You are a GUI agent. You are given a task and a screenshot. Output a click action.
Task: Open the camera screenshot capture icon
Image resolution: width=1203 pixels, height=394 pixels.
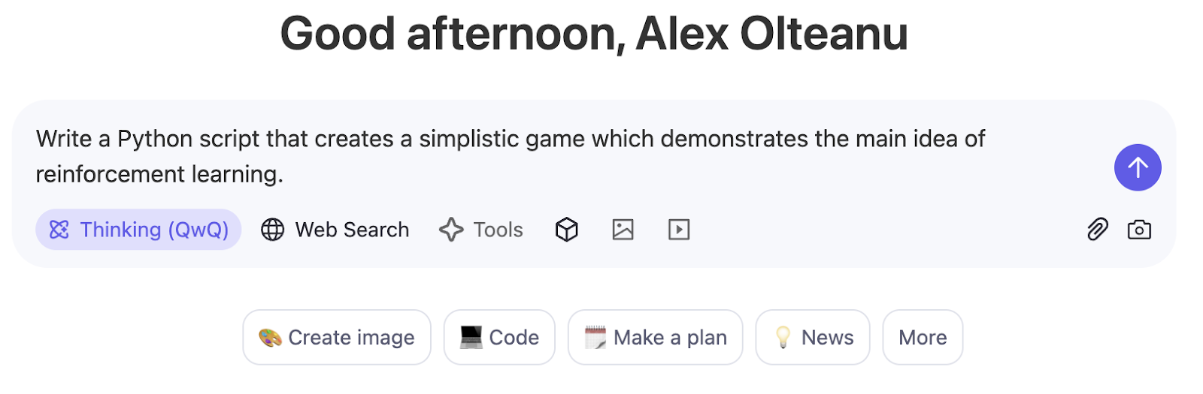point(1139,230)
